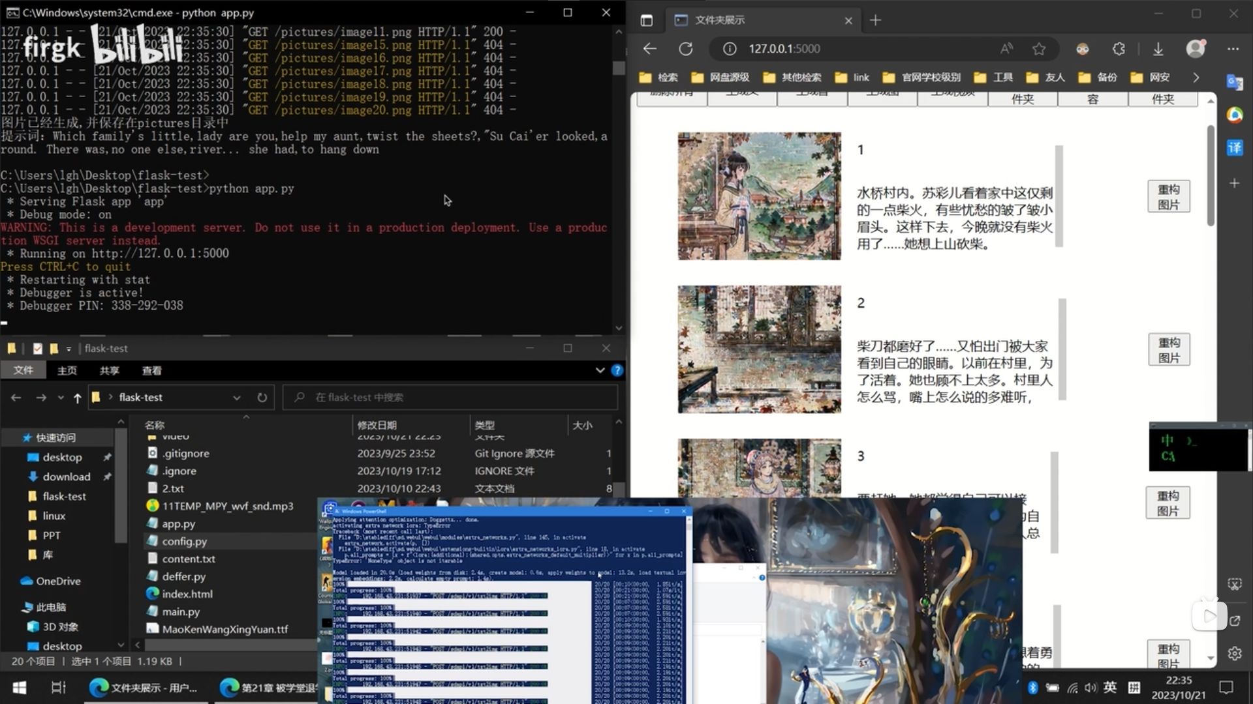1253x704 pixels.
Task: Expand the Explorer ribbon chevron
Action: click(600, 370)
